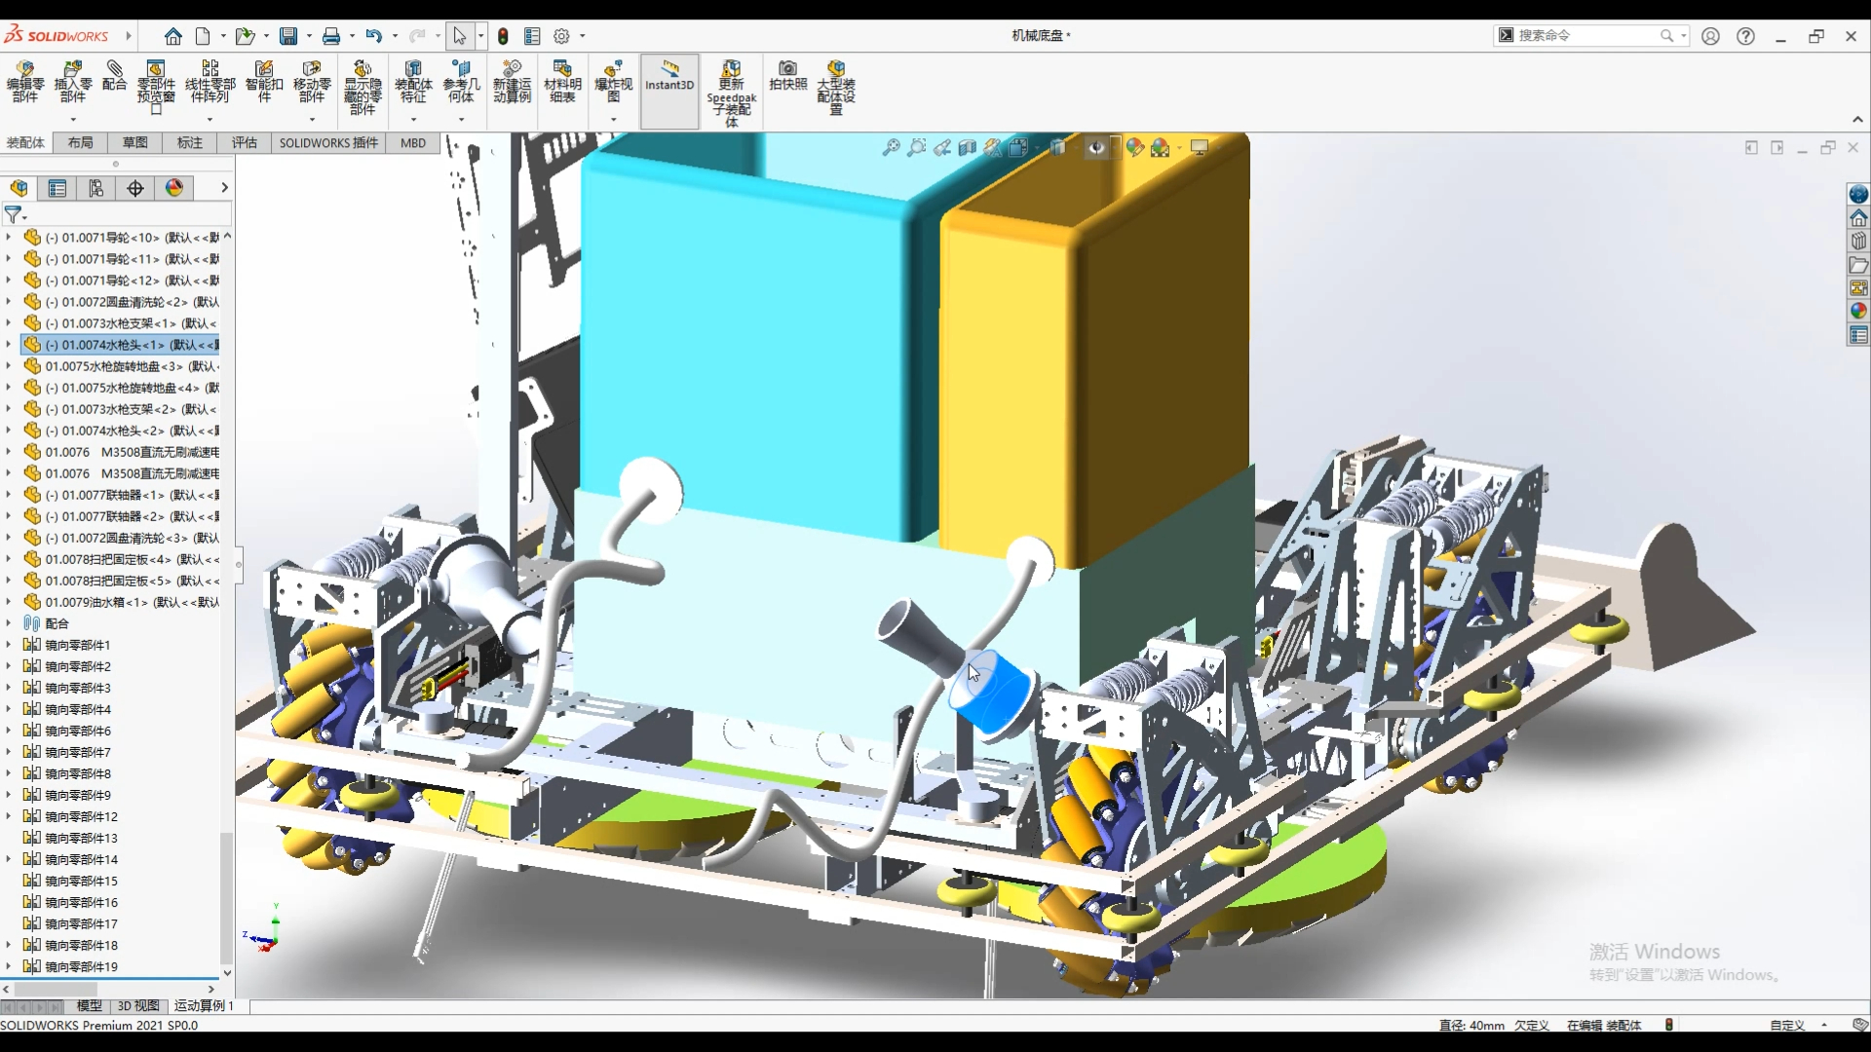Switch to the 评估 tab

tap(245, 142)
